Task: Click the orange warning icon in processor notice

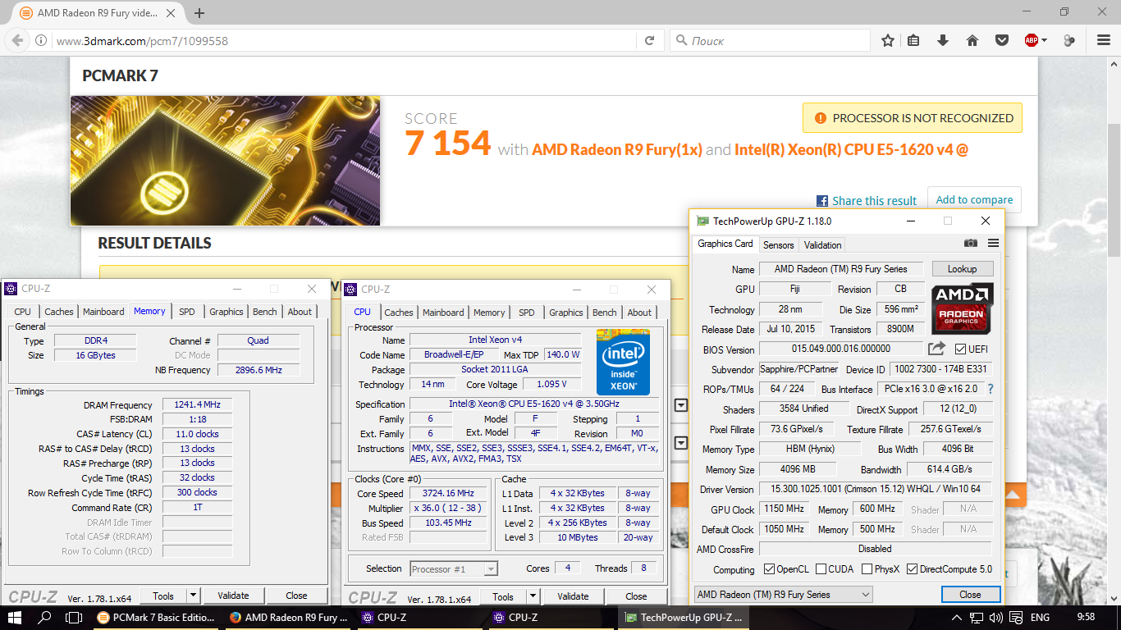Action: (820, 118)
